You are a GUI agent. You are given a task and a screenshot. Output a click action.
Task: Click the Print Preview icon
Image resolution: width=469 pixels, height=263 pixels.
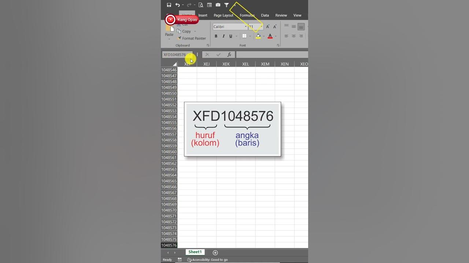point(201,5)
